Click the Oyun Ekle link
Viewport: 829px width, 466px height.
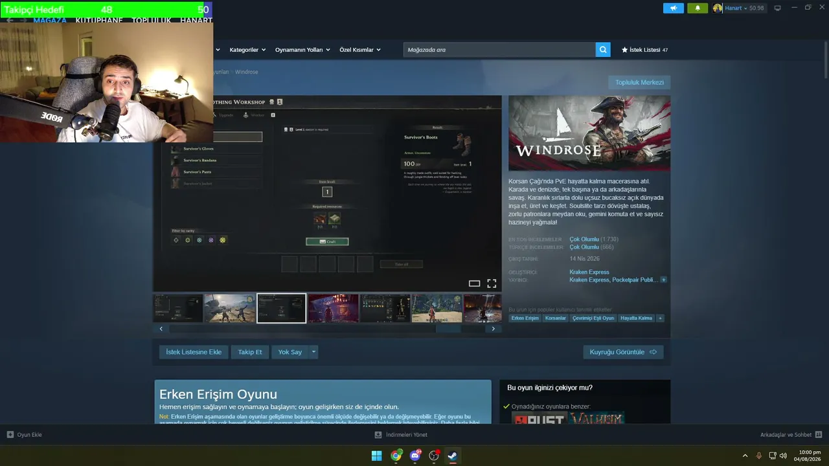(29, 435)
